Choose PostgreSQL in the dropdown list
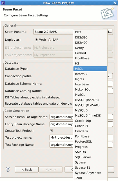 [90, 141]
